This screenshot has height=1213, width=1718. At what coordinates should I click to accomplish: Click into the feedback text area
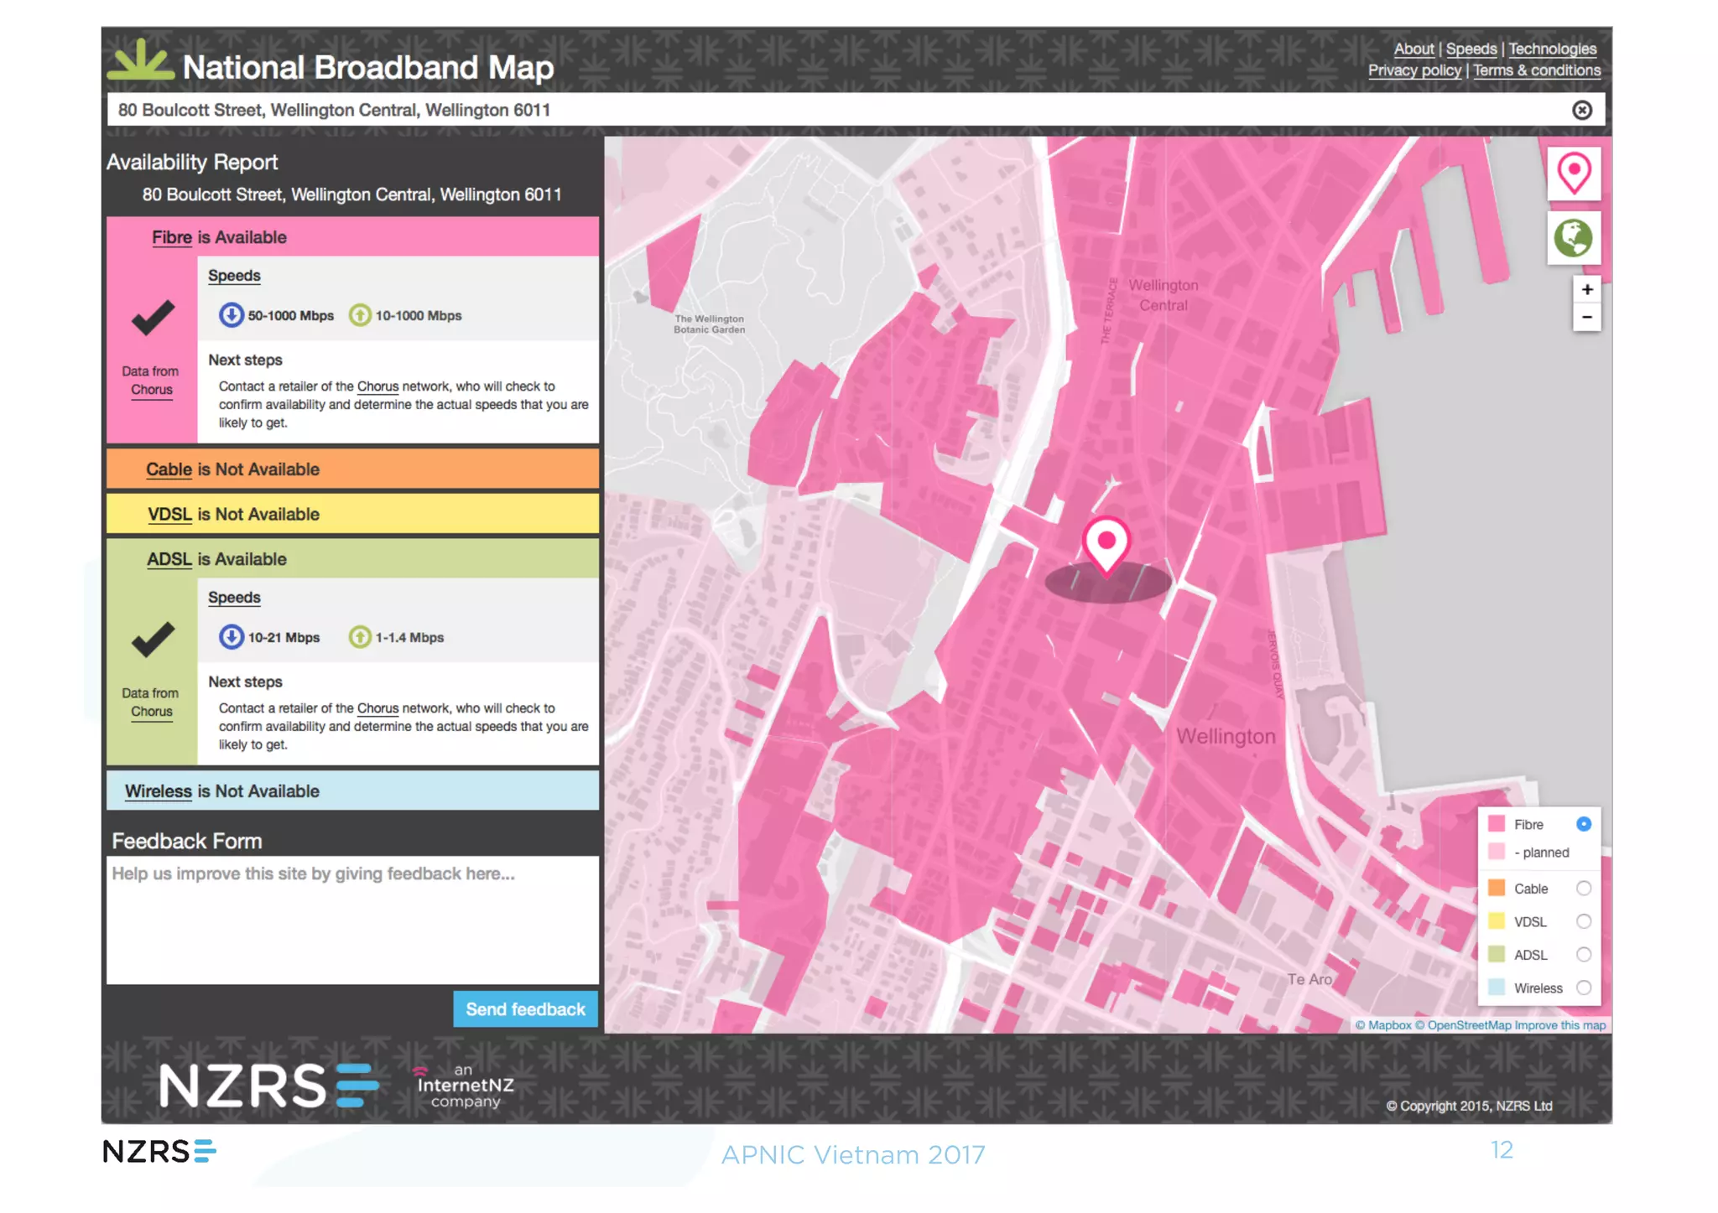click(352, 920)
